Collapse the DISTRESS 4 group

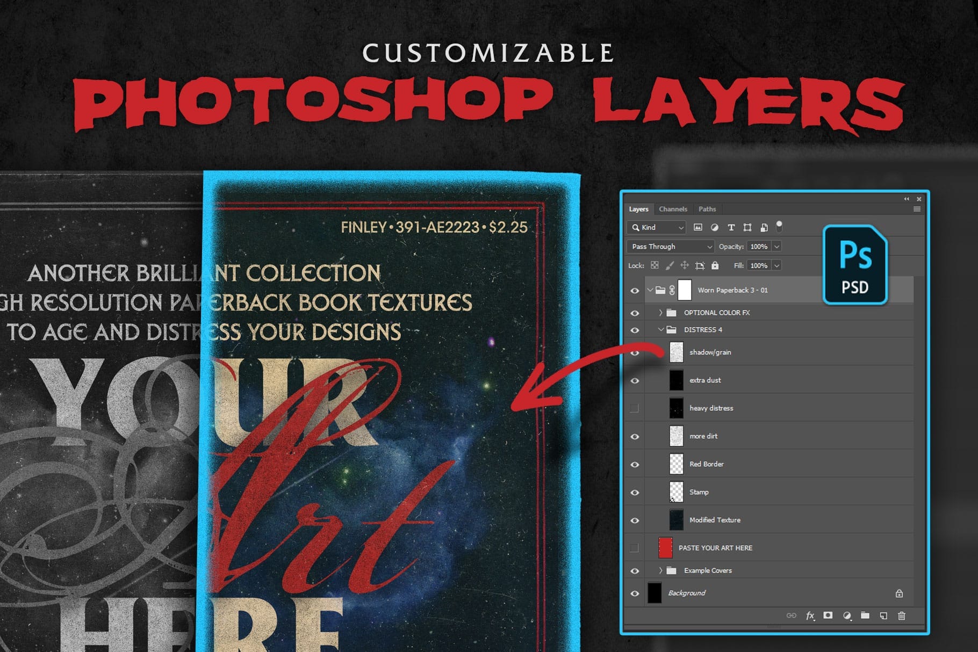661,329
